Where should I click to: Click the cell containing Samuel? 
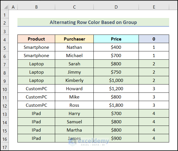(x=74, y=122)
